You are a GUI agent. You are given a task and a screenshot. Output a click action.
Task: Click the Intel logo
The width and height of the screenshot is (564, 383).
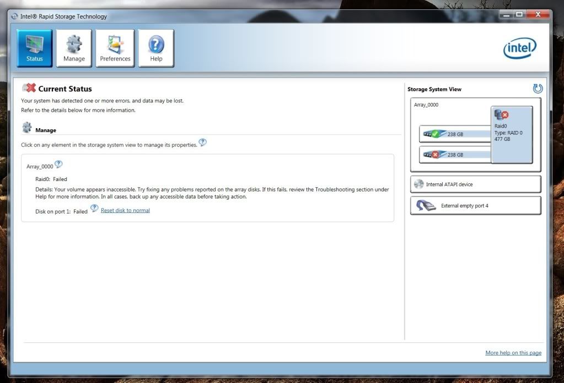(x=520, y=48)
